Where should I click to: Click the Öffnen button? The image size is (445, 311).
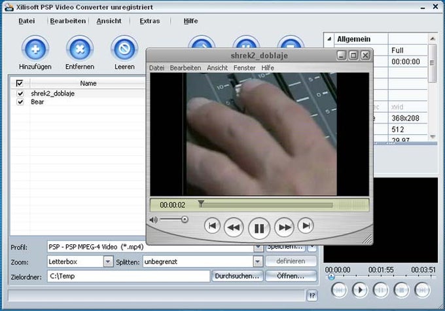pyautogui.click(x=291, y=276)
